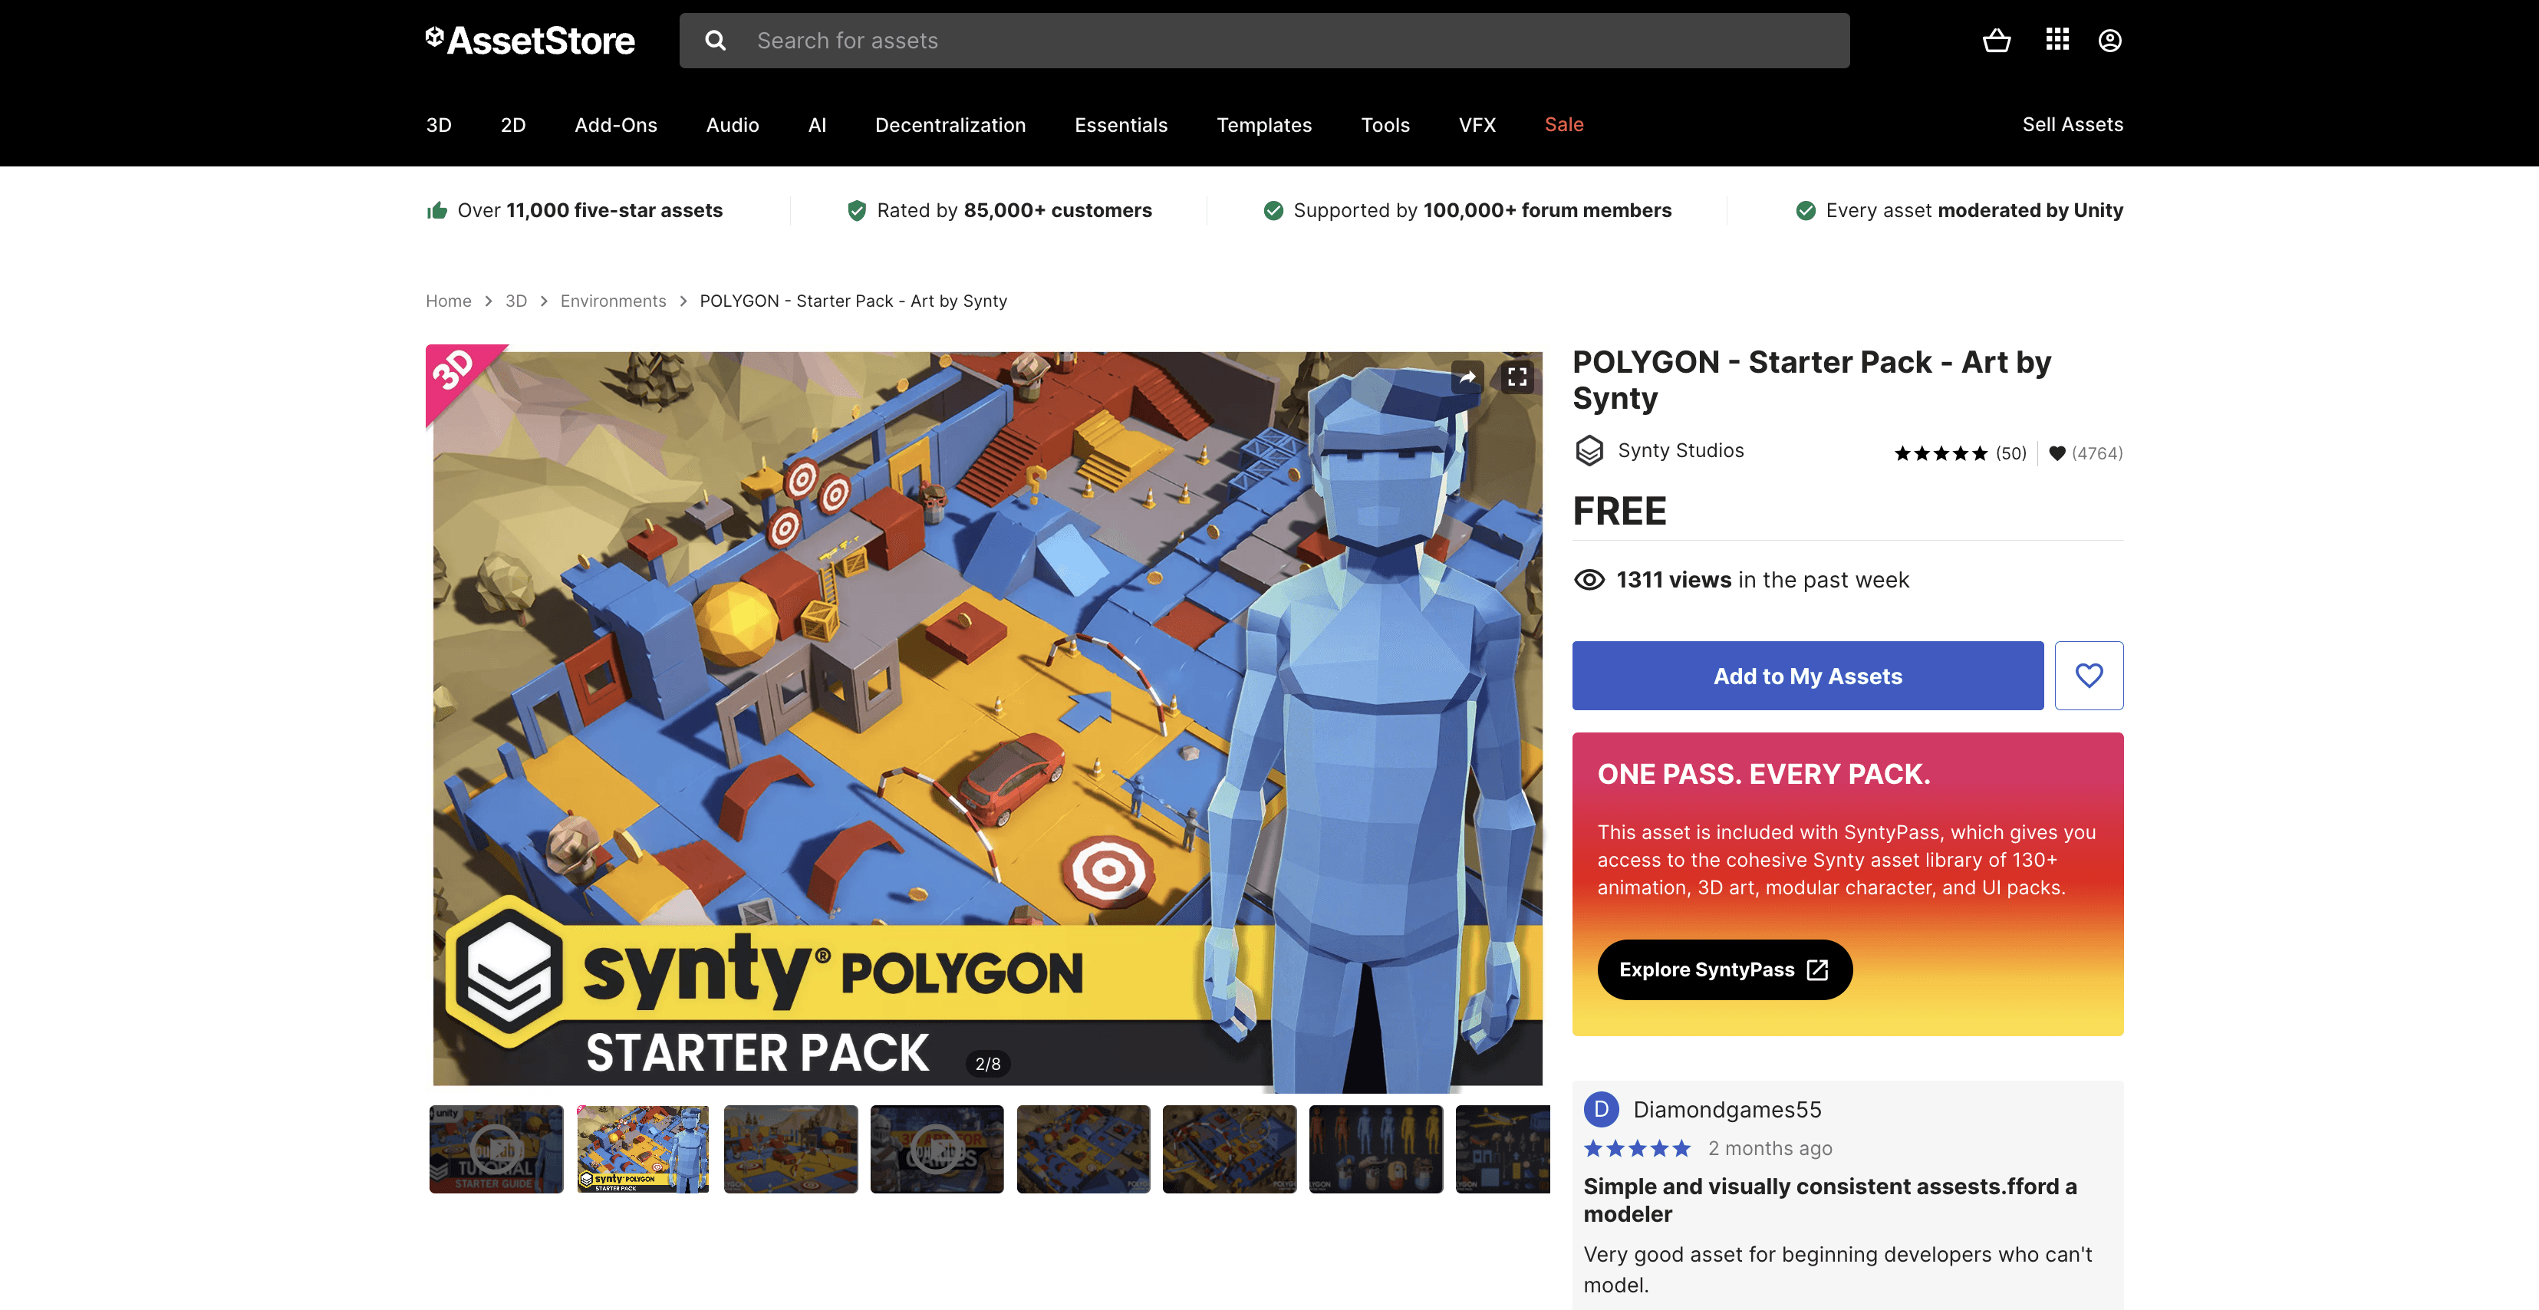2539x1310 pixels.
Task: Open the Essentials menu
Action: coord(1121,125)
